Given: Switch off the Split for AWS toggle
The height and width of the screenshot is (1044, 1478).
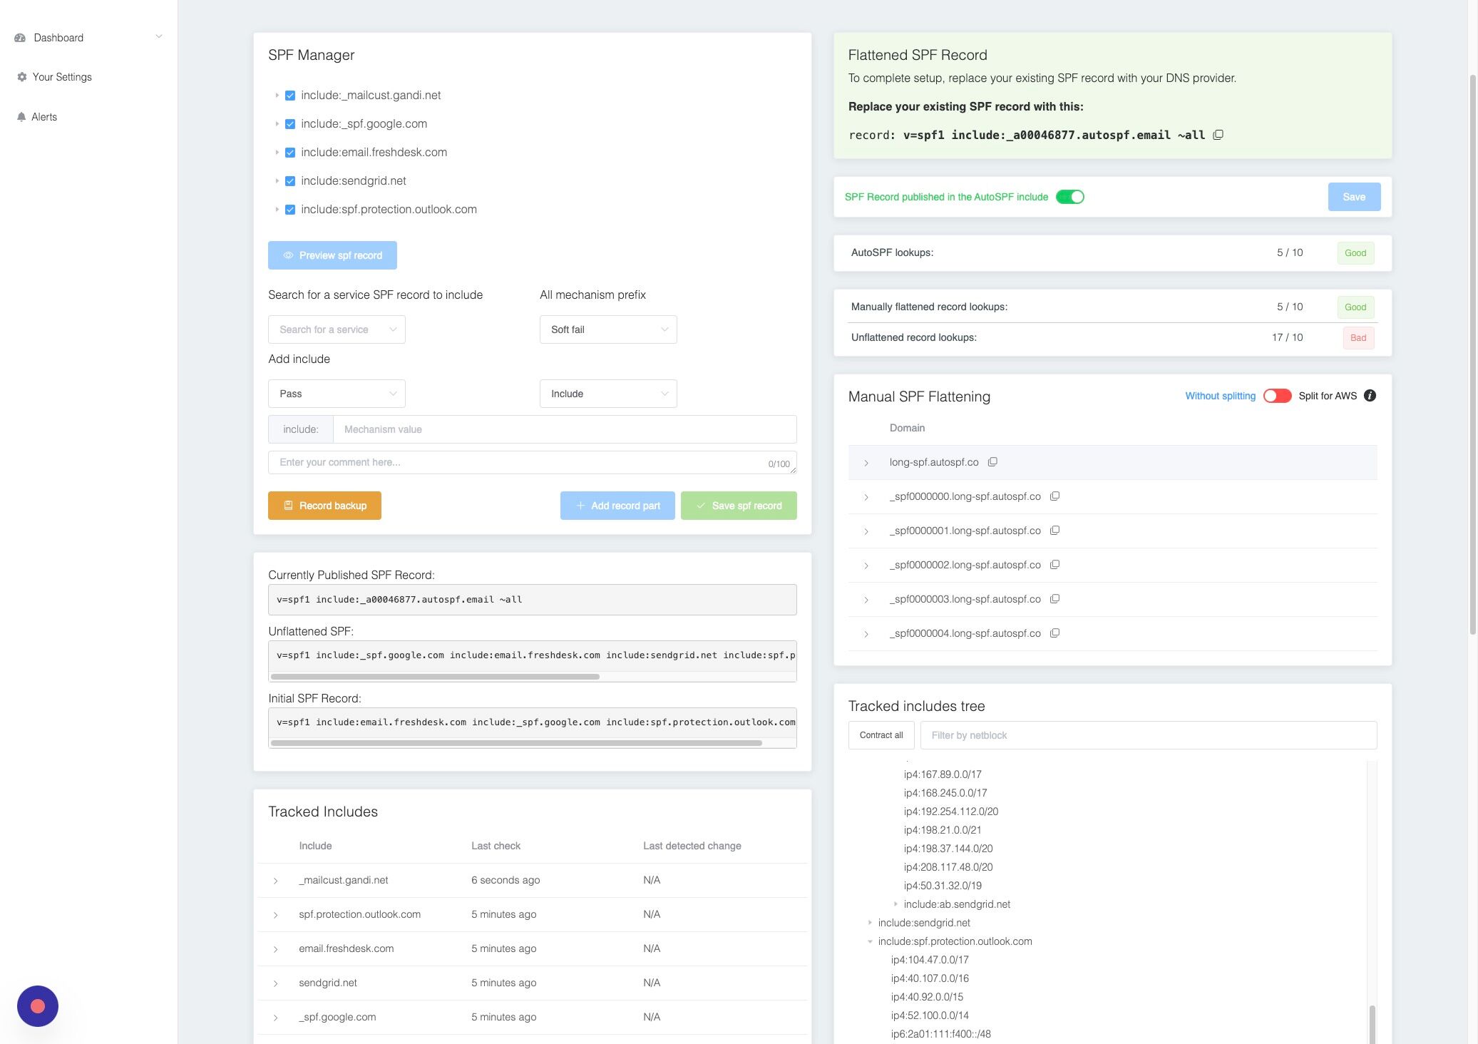Looking at the screenshot, I should click(1277, 396).
